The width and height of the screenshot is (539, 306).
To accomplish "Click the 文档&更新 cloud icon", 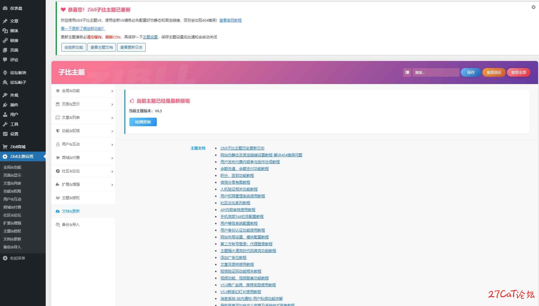I will click(58, 211).
